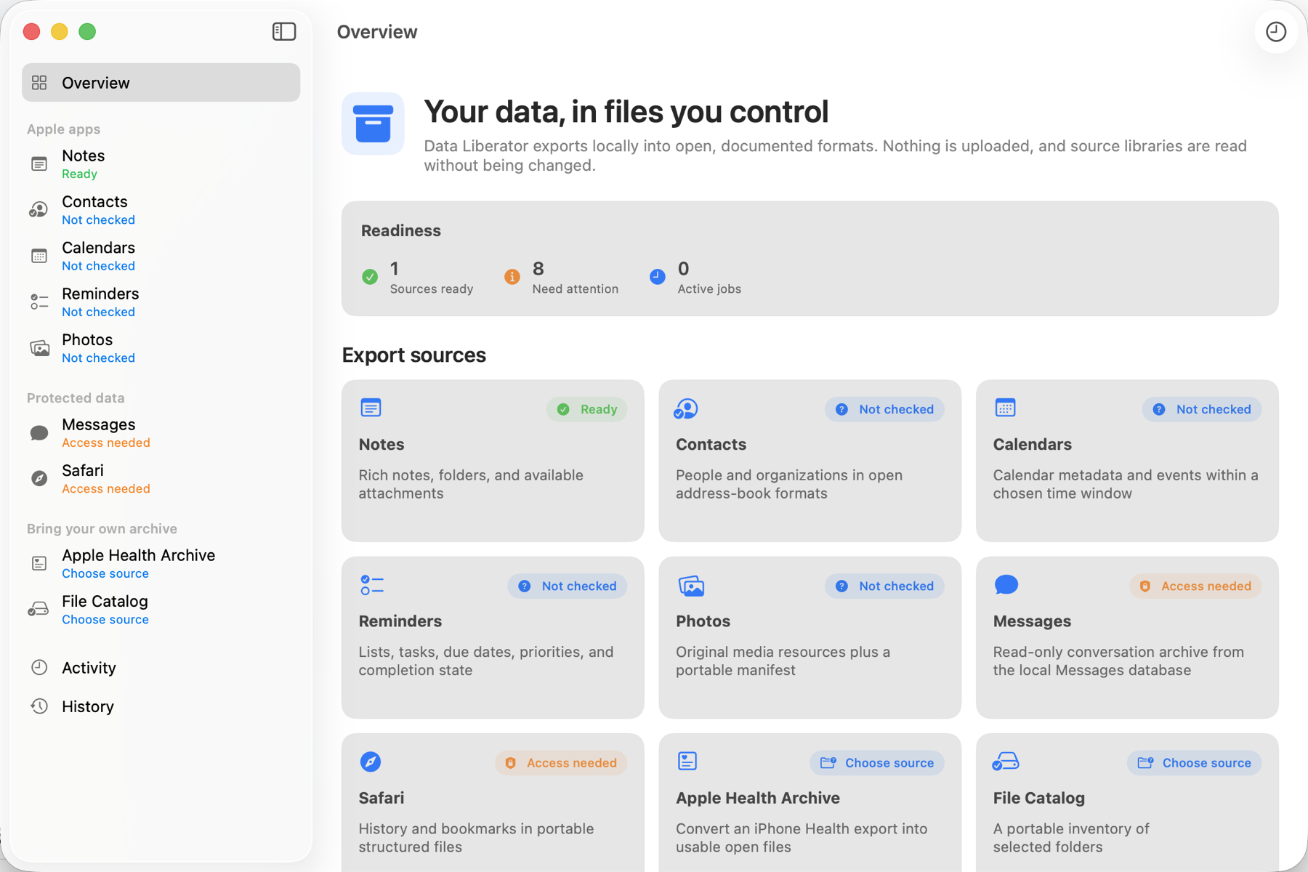
Task: Click the Contacts card icon
Action: (686, 408)
